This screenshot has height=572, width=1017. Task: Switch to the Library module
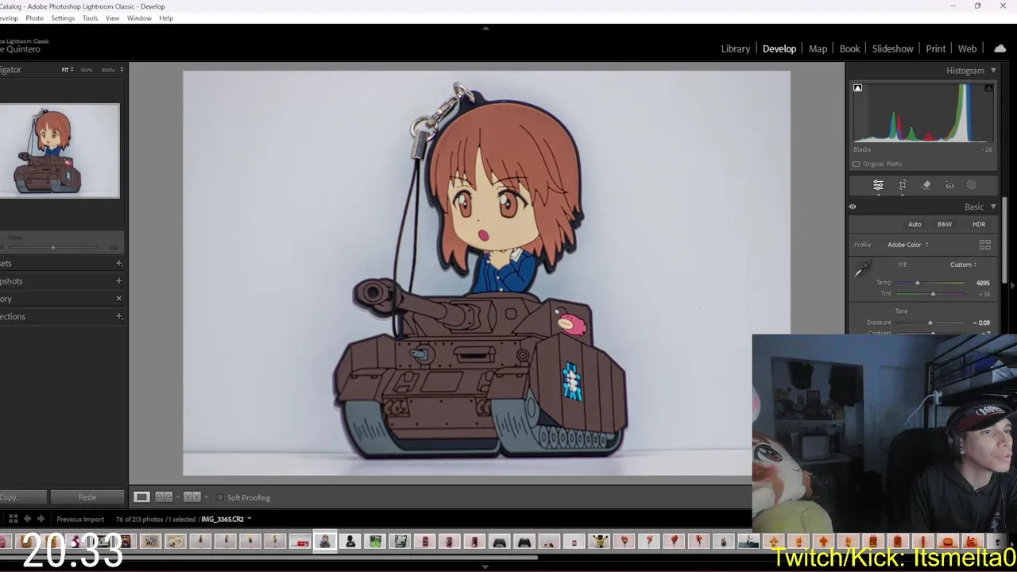coord(735,48)
